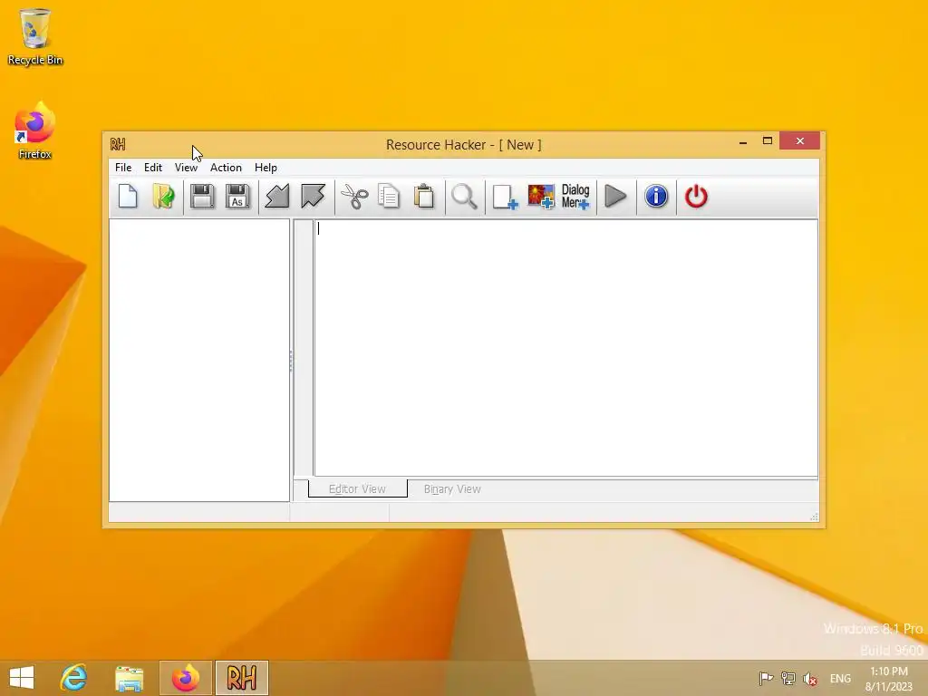Open the Action menu

pyautogui.click(x=226, y=168)
